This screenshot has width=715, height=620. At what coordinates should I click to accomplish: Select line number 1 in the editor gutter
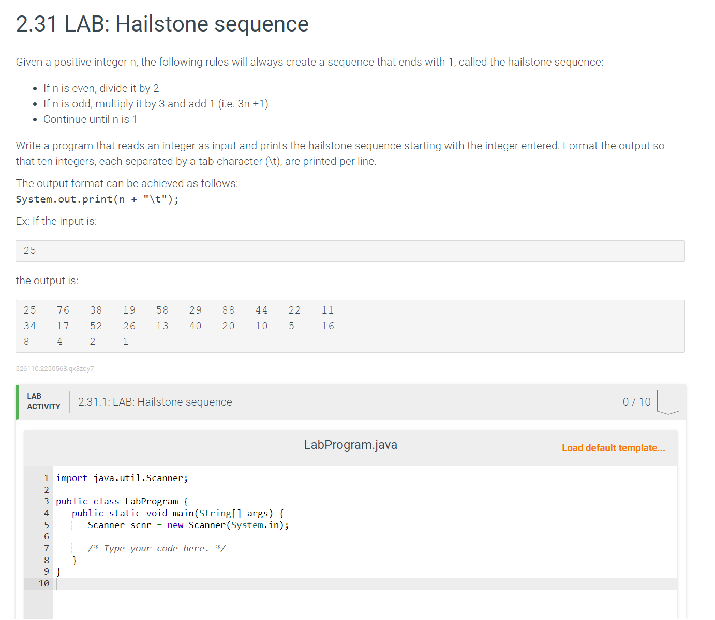pyautogui.click(x=46, y=478)
